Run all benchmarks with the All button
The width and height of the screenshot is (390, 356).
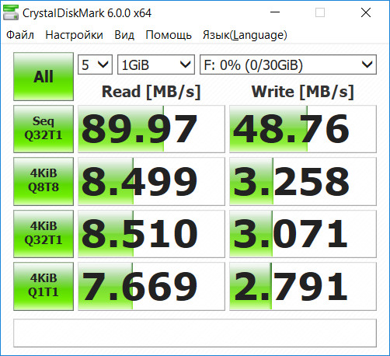[44, 76]
